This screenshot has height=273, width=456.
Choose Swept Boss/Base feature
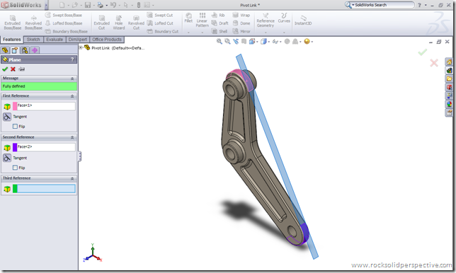(x=64, y=15)
